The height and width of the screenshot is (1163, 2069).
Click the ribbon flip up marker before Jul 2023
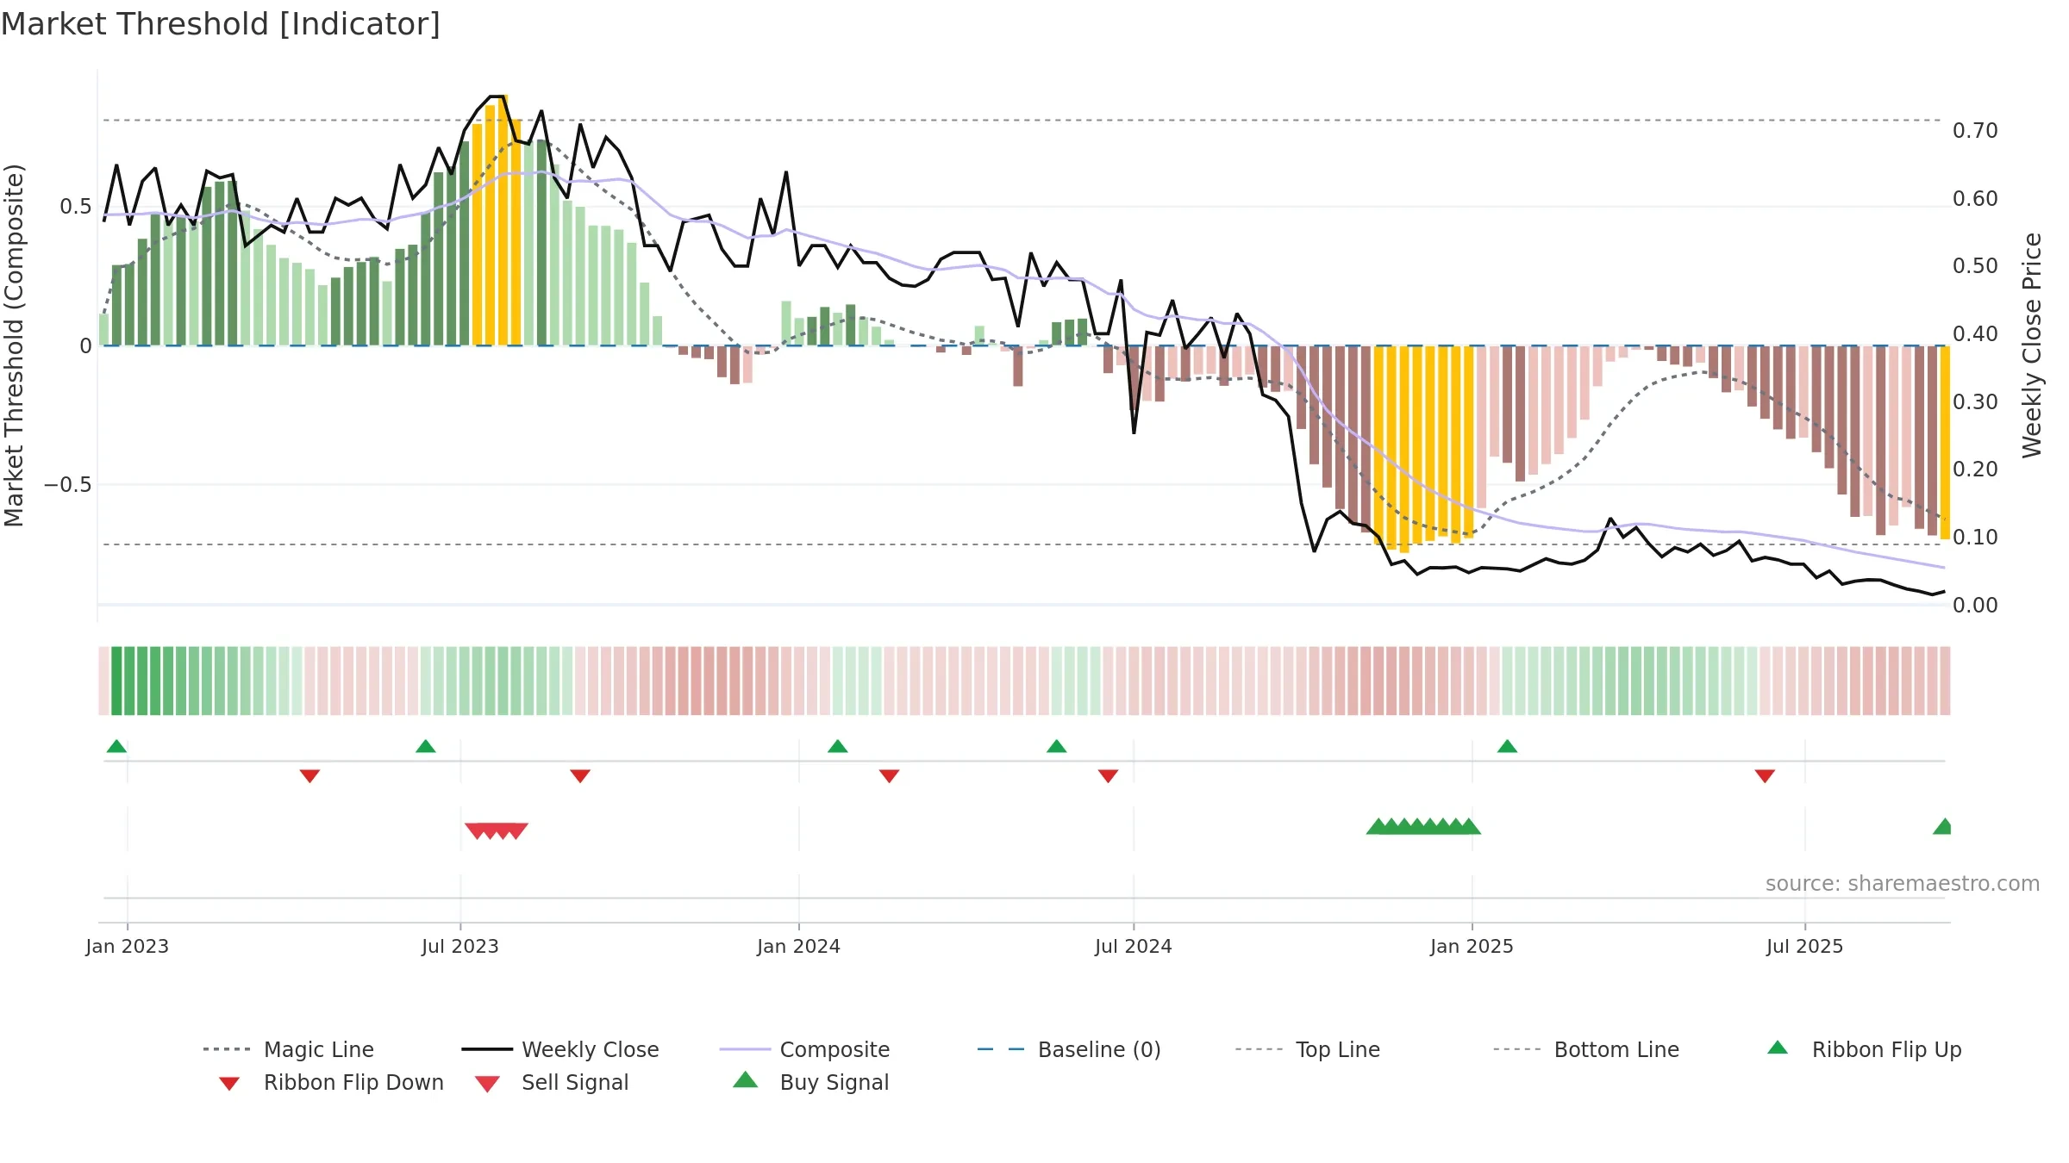pyautogui.click(x=425, y=746)
